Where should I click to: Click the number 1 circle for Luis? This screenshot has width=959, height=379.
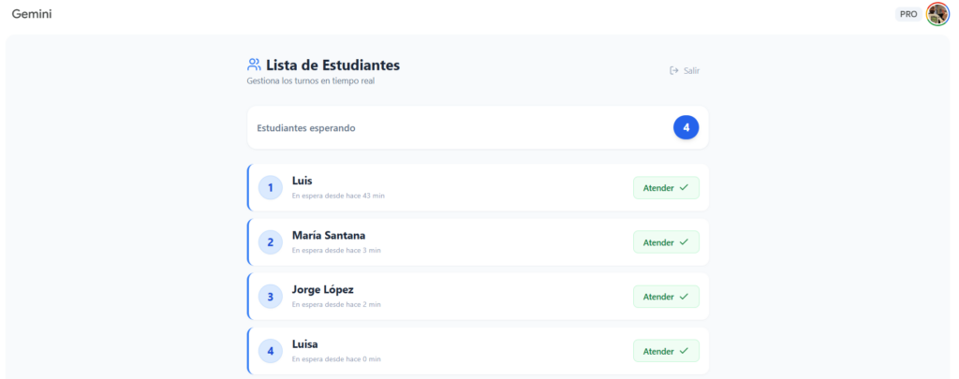[x=271, y=188]
